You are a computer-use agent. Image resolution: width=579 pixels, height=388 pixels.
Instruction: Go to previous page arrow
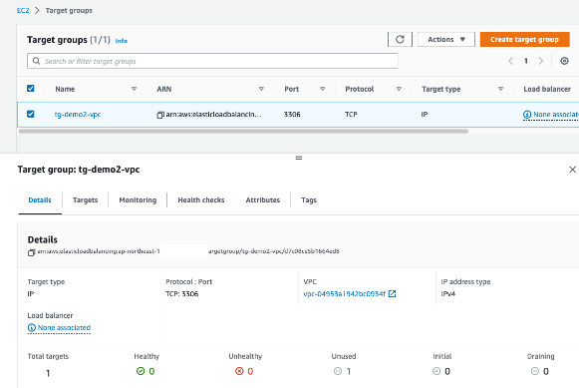(x=510, y=61)
